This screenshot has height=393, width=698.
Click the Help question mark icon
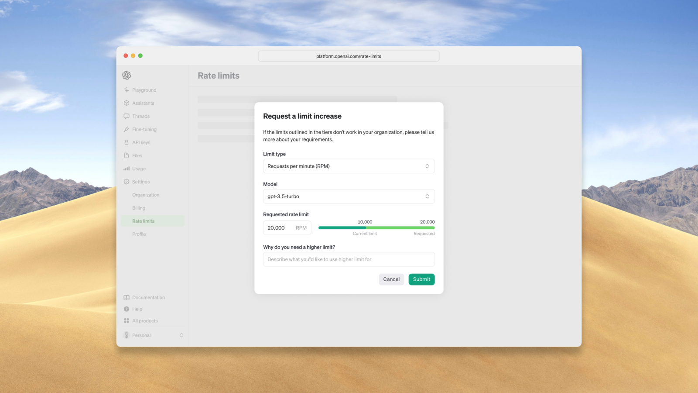pos(127,309)
